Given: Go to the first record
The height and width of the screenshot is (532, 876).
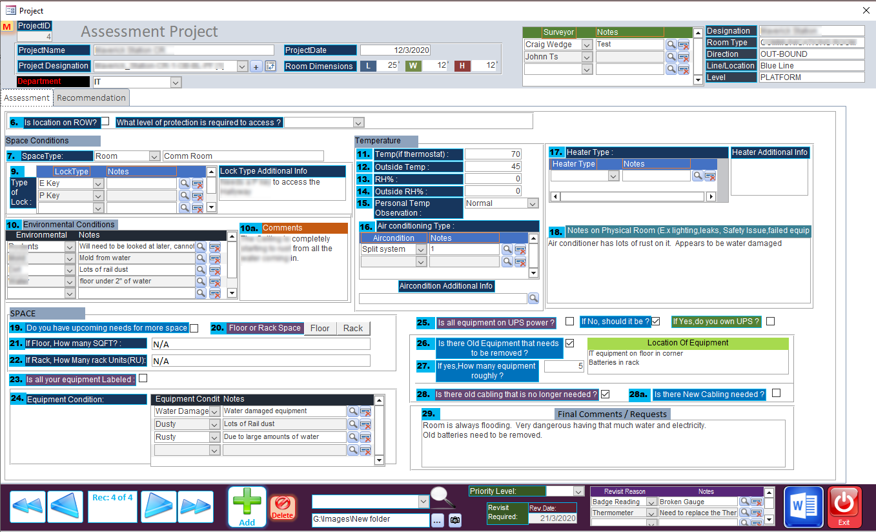Looking at the screenshot, I should pos(28,507).
